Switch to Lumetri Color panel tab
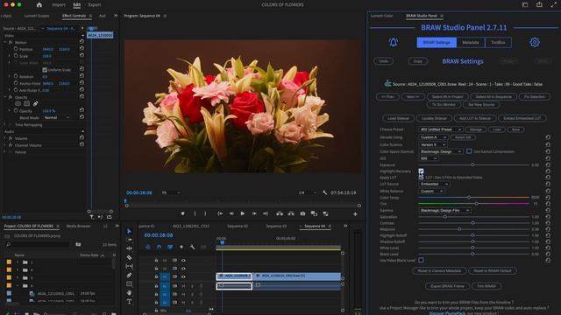The height and width of the screenshot is (315, 561). (382, 16)
